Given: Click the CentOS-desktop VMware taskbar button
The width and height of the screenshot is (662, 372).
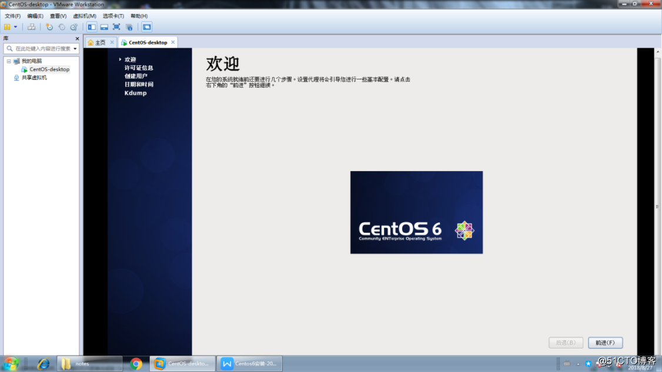Looking at the screenshot, I should point(182,364).
